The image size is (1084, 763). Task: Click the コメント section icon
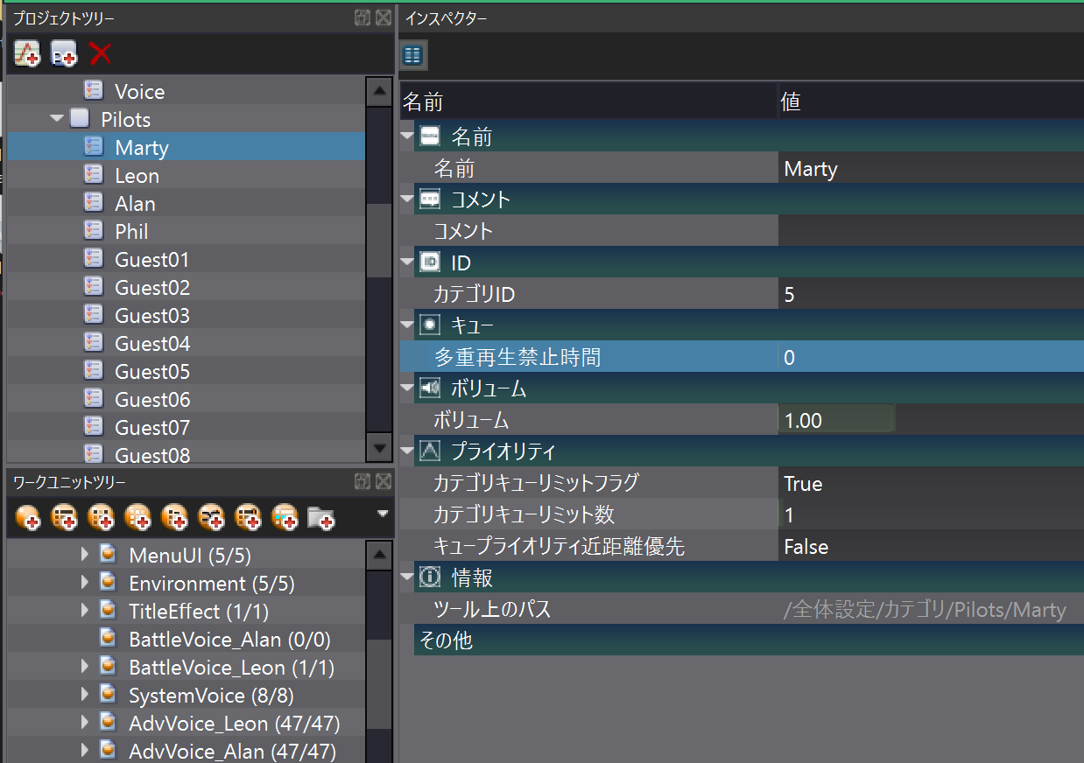pyautogui.click(x=430, y=199)
